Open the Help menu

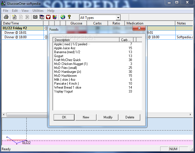[51, 11]
